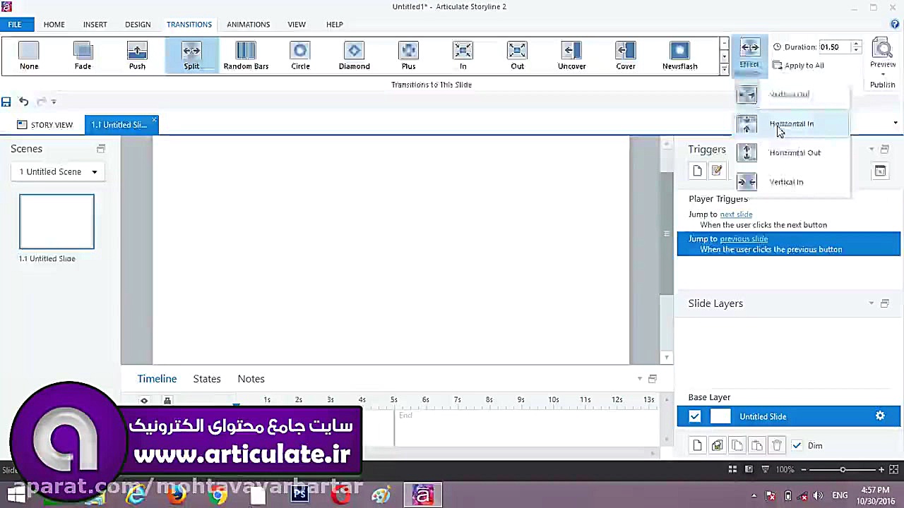
Task: Select the Horizontal Out split variant
Action: click(795, 152)
